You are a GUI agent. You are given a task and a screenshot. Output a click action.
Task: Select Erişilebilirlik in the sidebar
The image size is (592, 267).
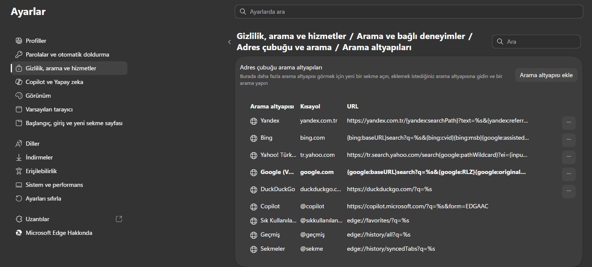pos(69,171)
